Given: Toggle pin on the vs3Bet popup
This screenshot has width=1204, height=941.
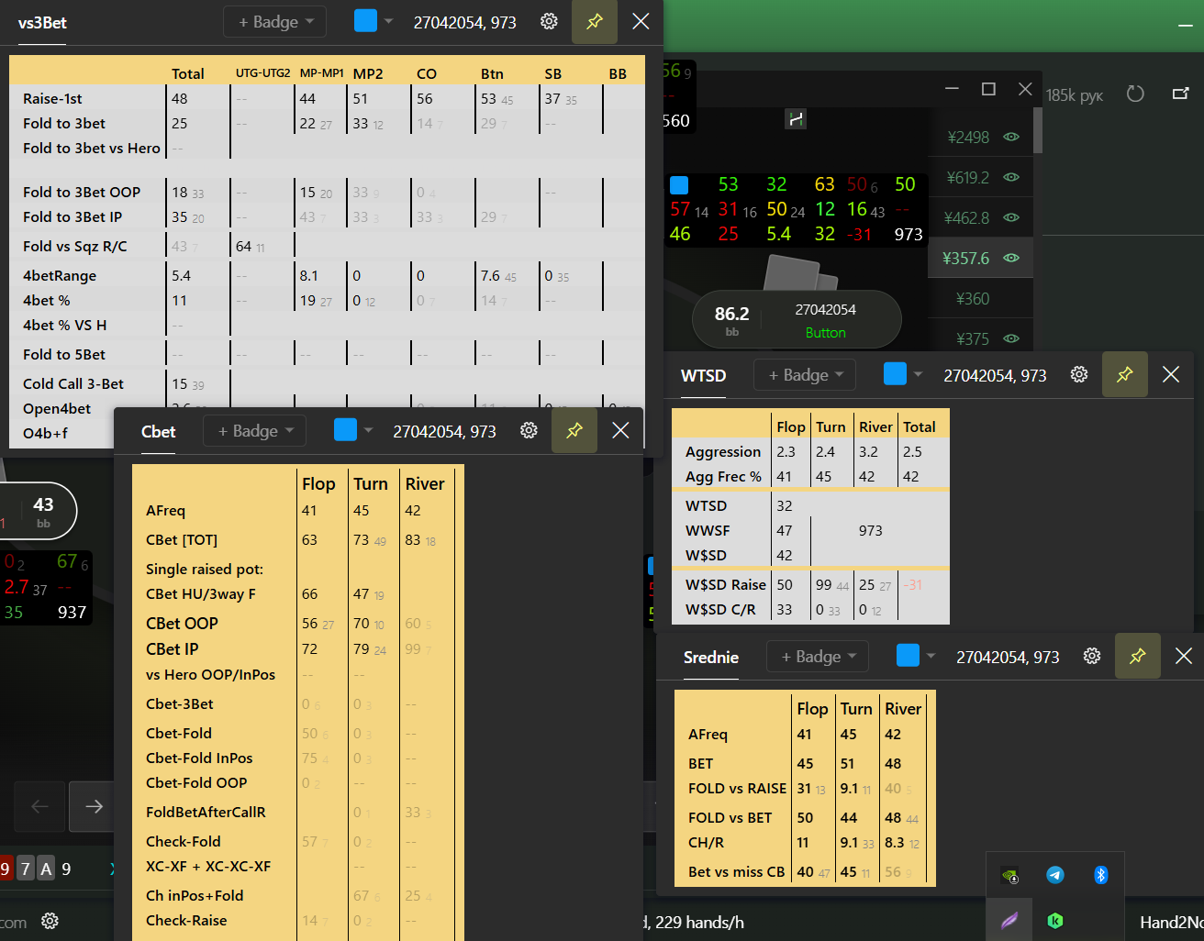Looking at the screenshot, I should [595, 21].
